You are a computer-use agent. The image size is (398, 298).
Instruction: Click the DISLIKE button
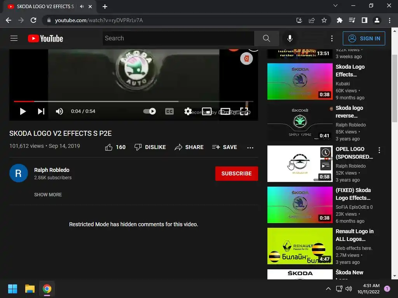pyautogui.click(x=150, y=147)
